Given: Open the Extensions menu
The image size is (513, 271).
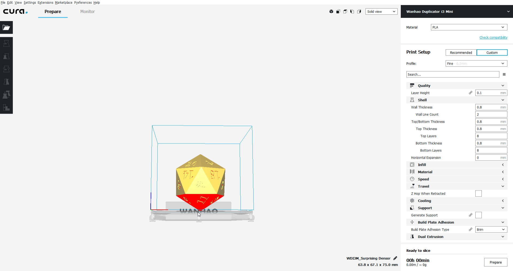Looking at the screenshot, I should tap(45, 2).
